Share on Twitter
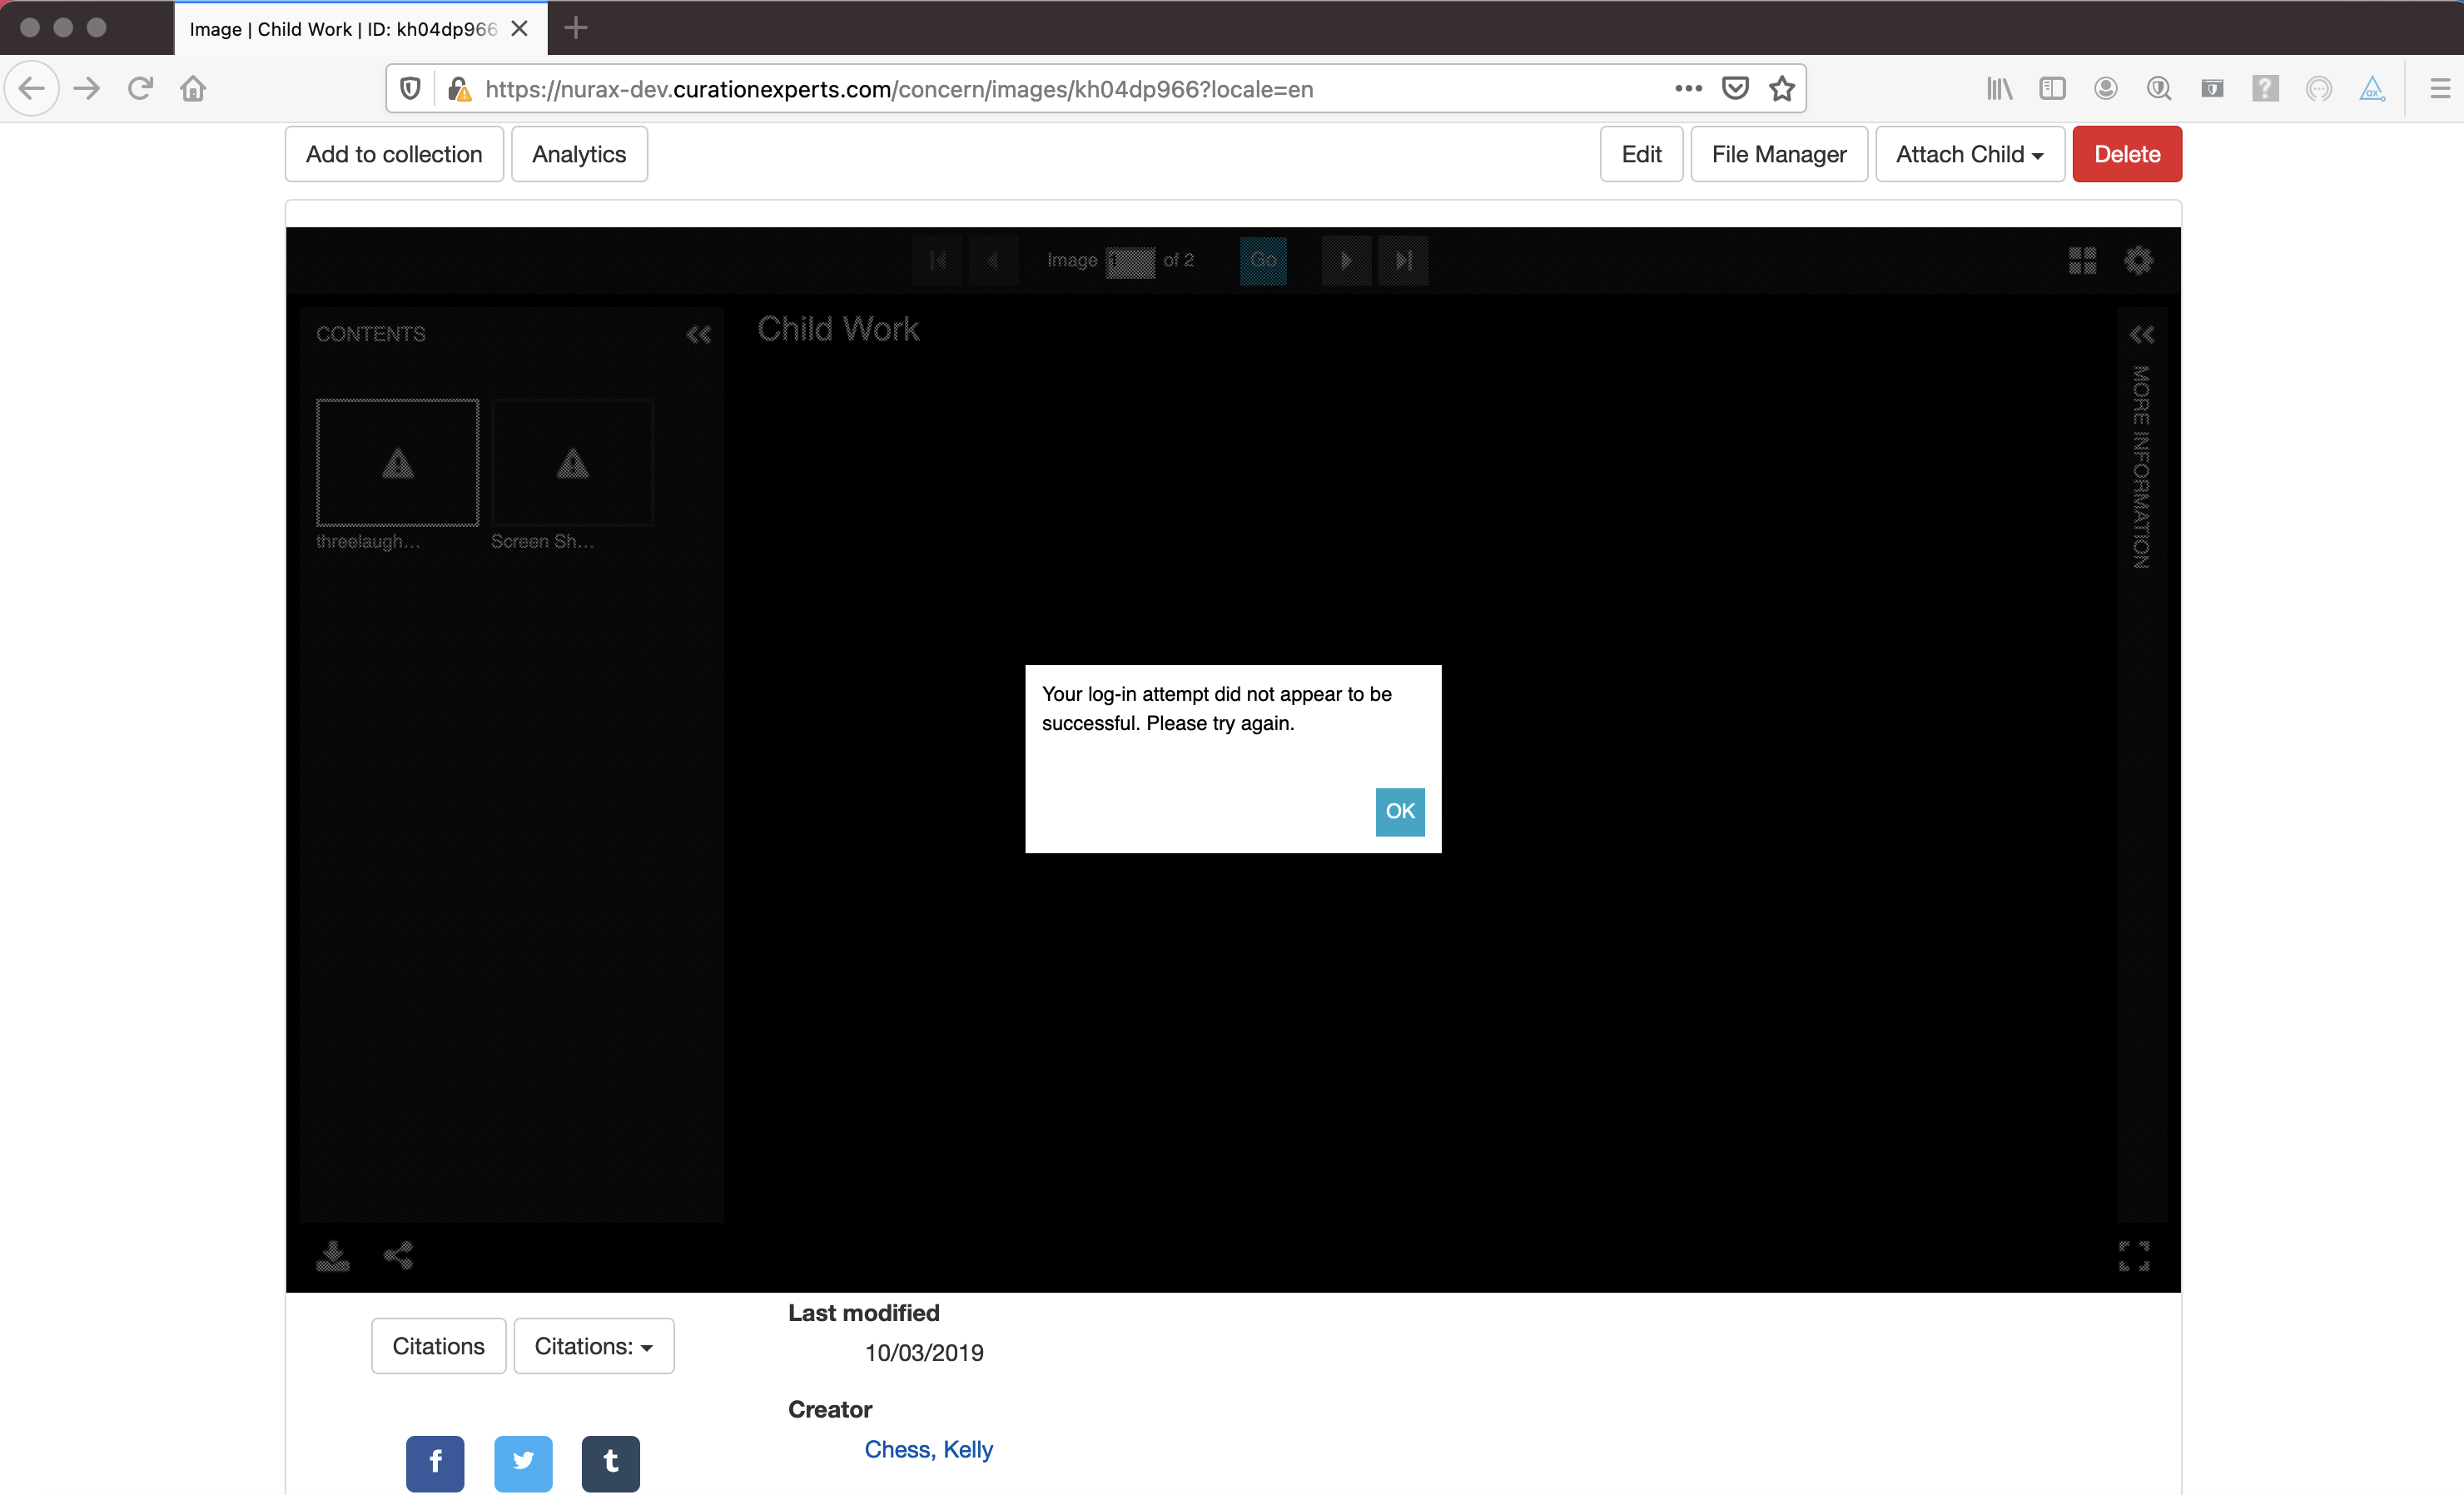The width and height of the screenshot is (2464, 1495). tap(523, 1463)
